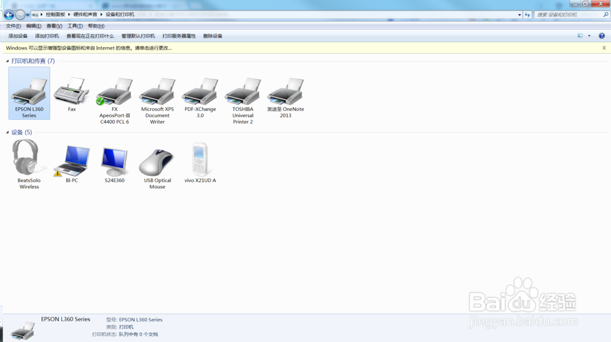Open the 编辑(E) menu
Image resolution: width=611 pixels, height=342 pixels.
click(x=34, y=26)
